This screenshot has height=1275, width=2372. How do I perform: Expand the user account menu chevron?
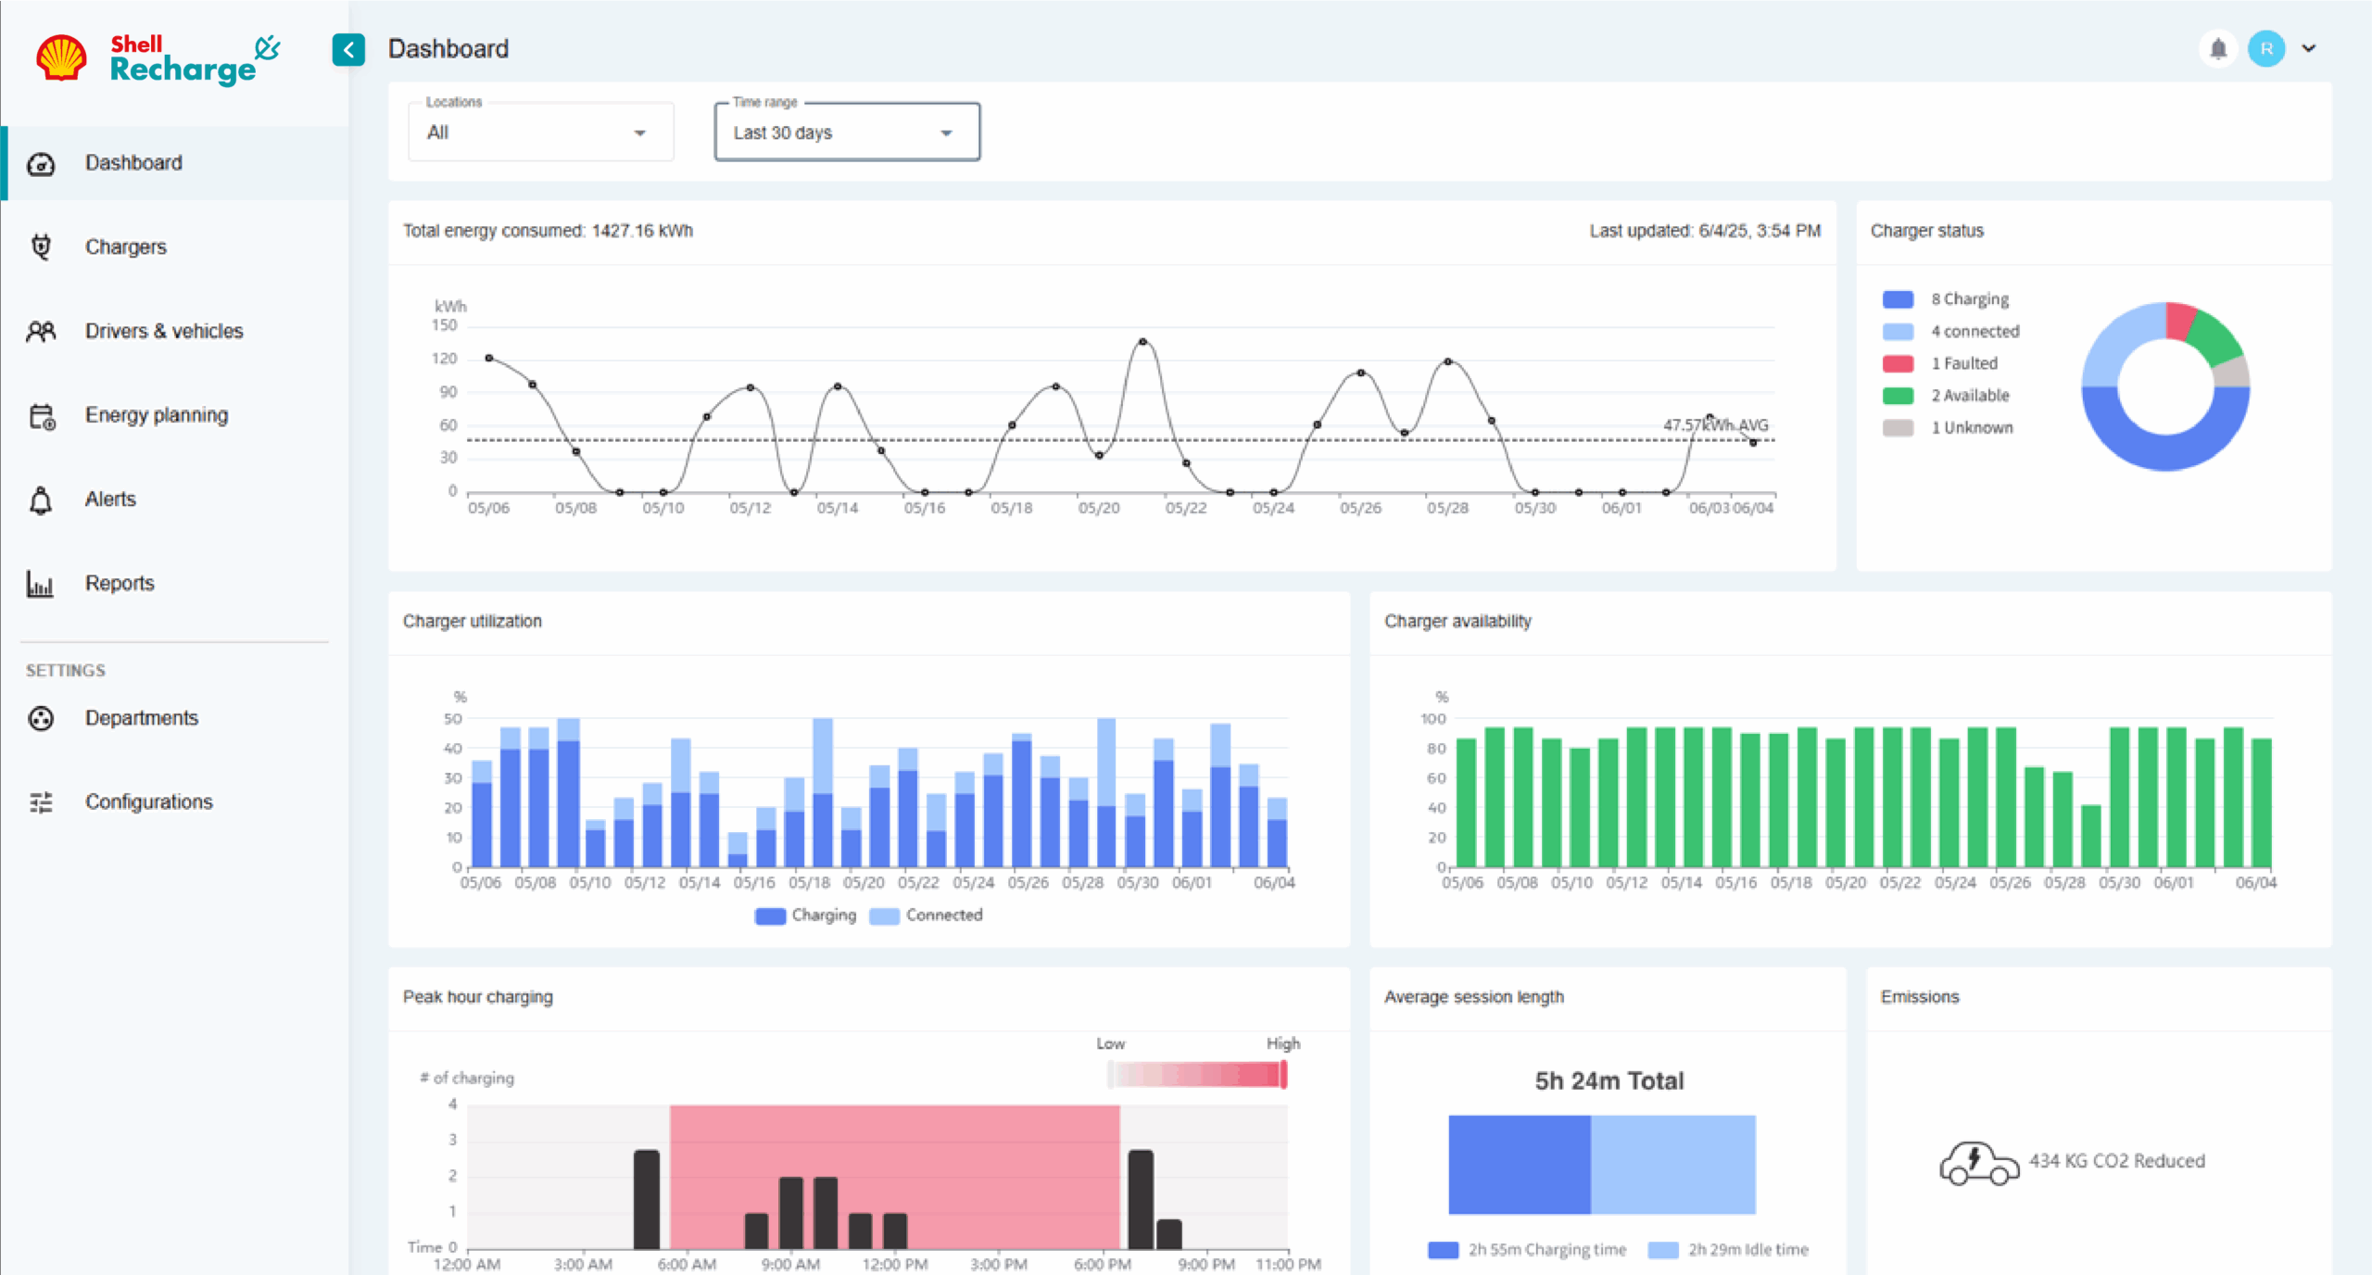point(2307,48)
